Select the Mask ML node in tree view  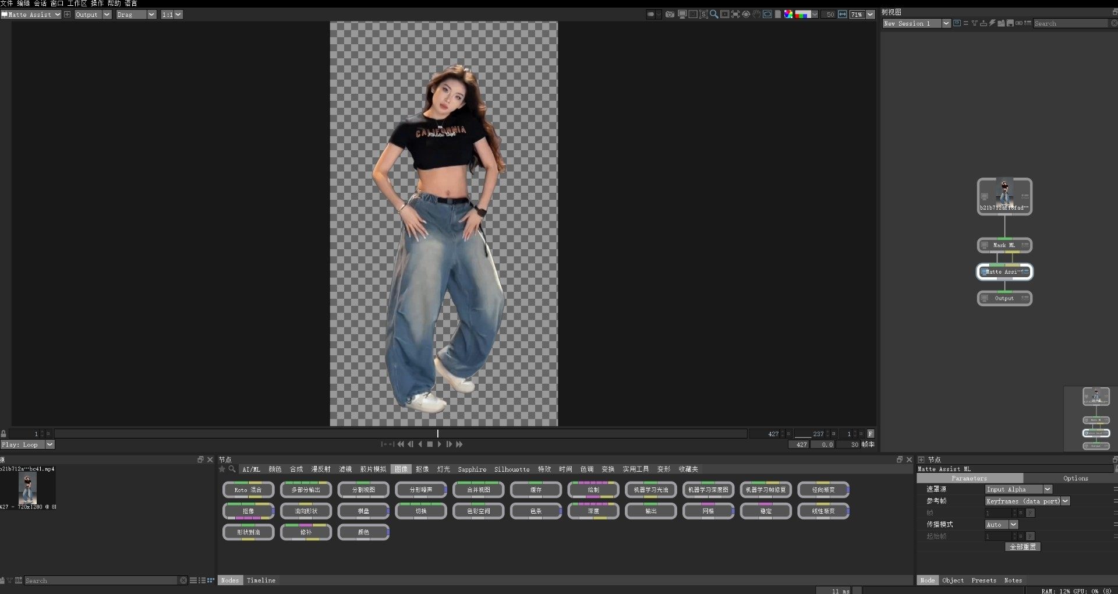(1004, 245)
